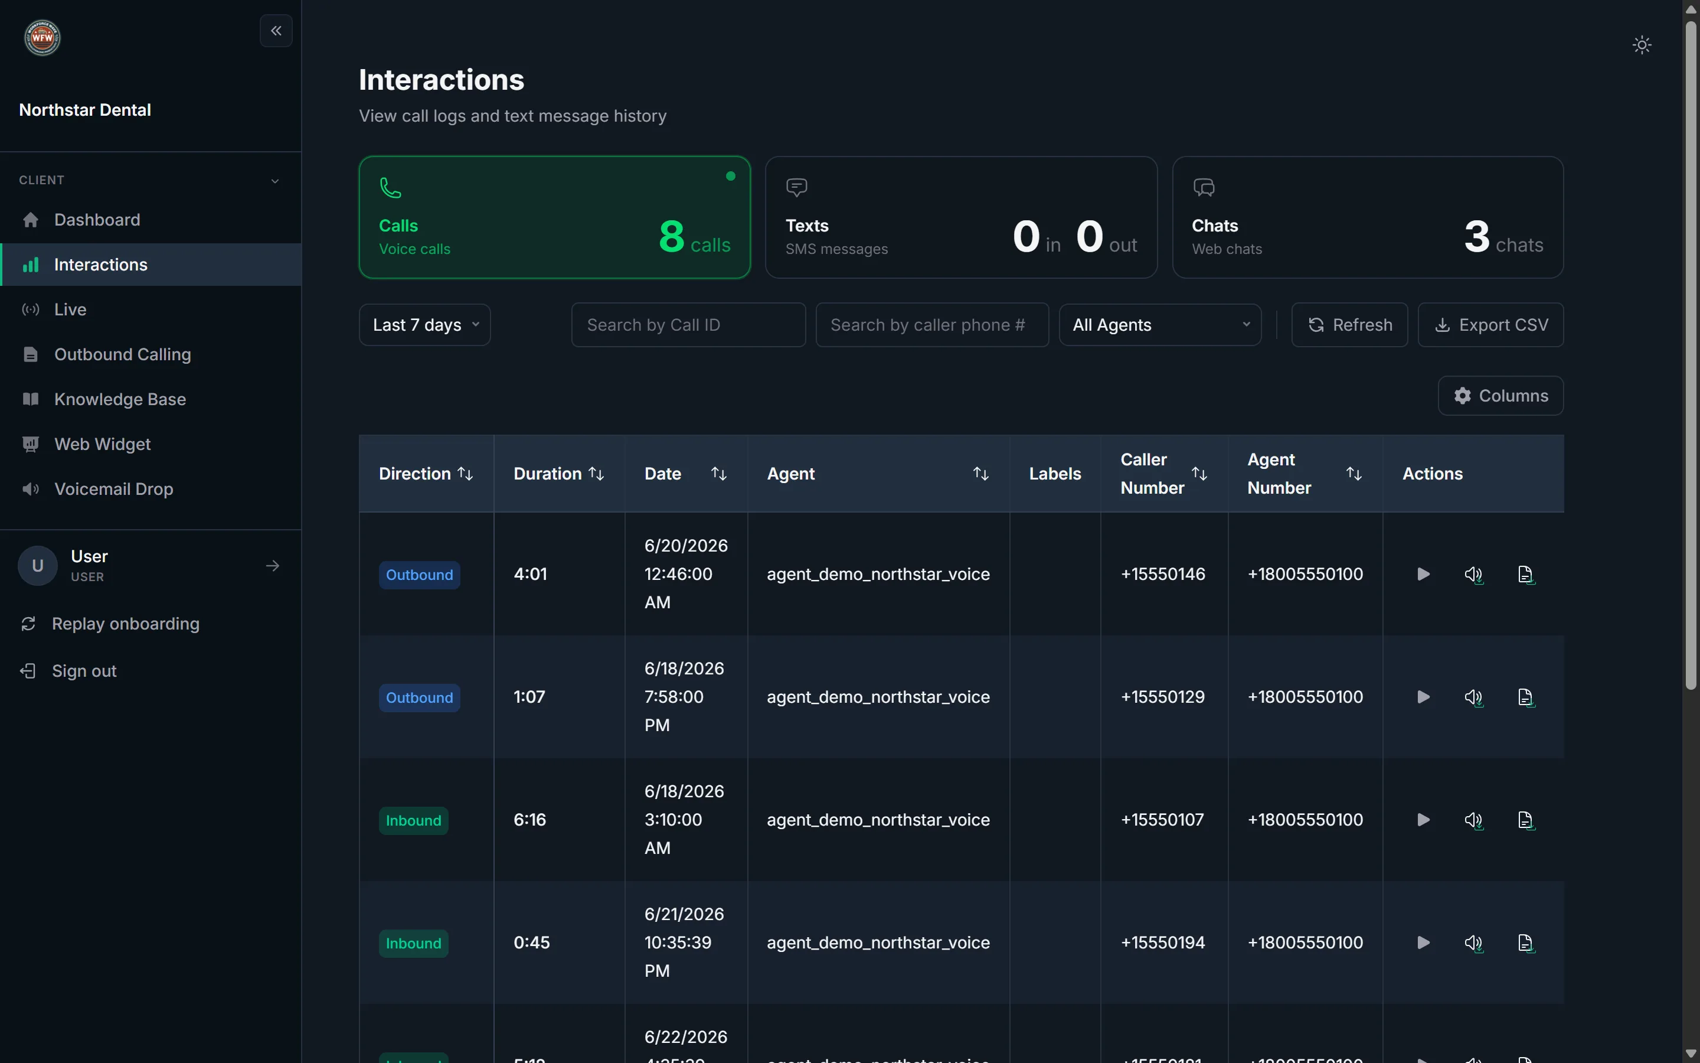Toggle light theme with the sun icon
Screen dimensions: 1700x1063
pos(1642,45)
